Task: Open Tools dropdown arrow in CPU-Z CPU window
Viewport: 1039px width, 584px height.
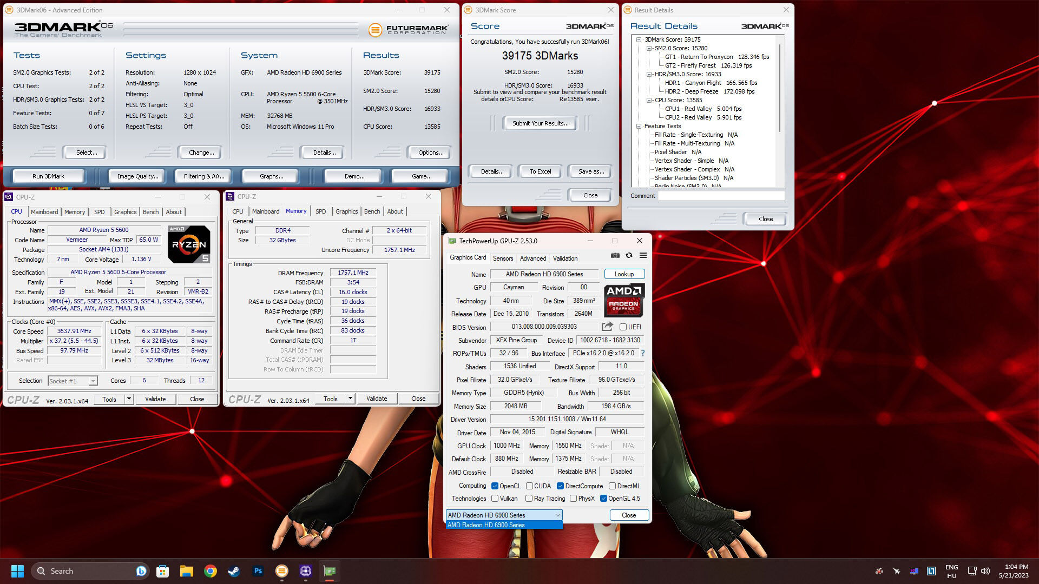Action: pyautogui.click(x=129, y=399)
